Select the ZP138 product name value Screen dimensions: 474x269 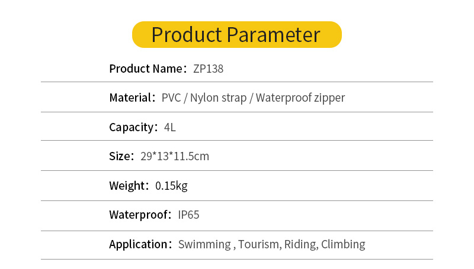point(208,69)
